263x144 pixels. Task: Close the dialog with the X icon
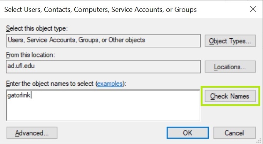pos(253,9)
